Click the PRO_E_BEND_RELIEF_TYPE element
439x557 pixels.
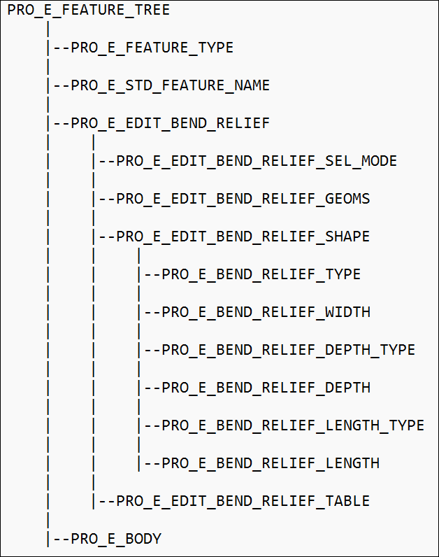(261, 275)
